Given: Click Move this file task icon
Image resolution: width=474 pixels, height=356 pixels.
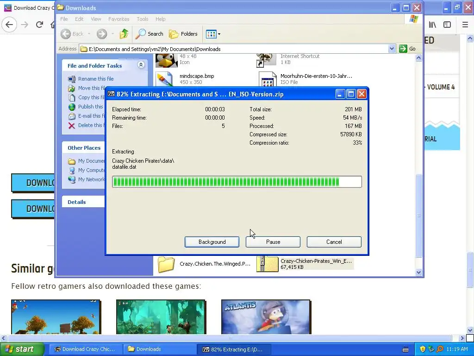Looking at the screenshot, I should point(72,89).
